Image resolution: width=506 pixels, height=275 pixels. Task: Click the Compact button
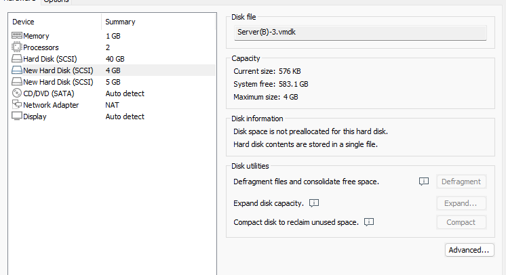tap(461, 222)
